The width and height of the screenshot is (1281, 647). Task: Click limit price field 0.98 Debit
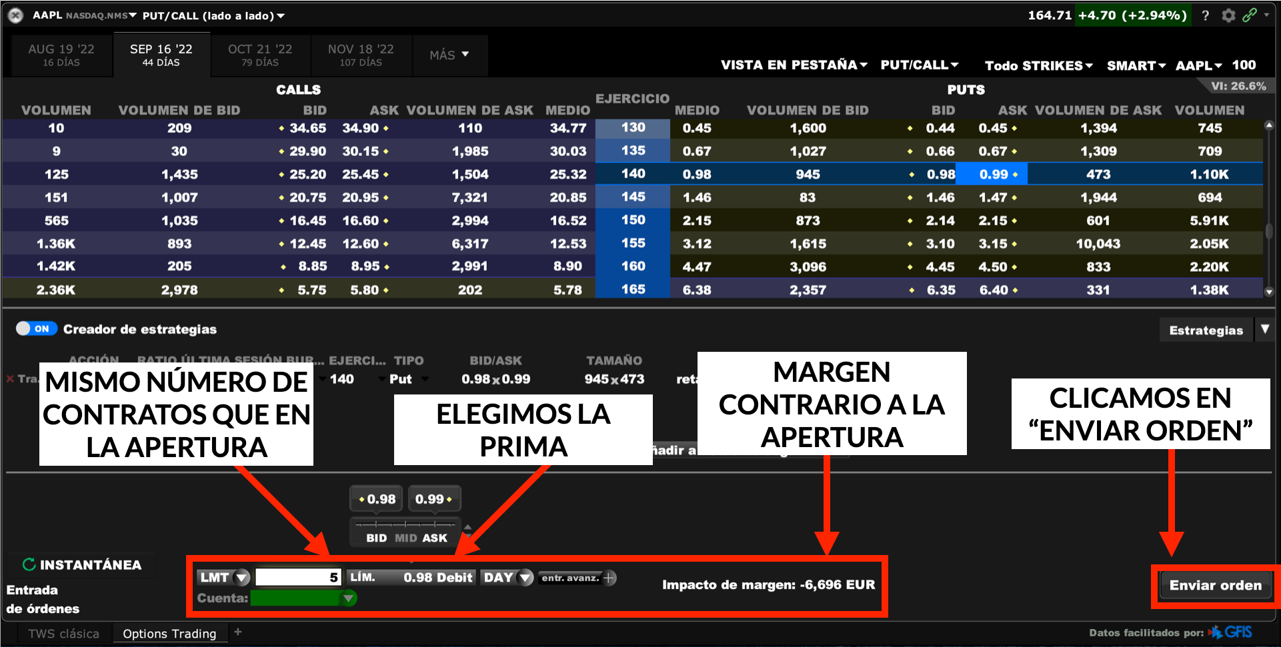tap(411, 577)
